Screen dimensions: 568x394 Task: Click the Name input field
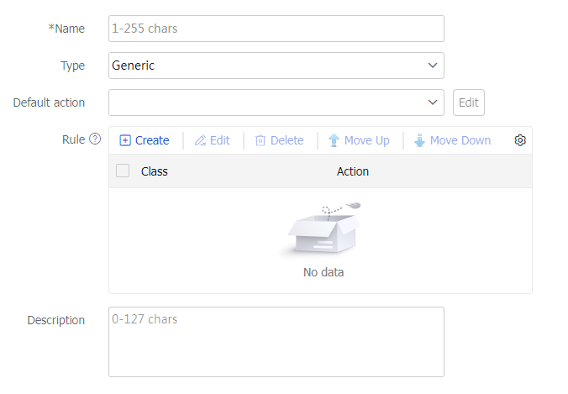point(276,29)
